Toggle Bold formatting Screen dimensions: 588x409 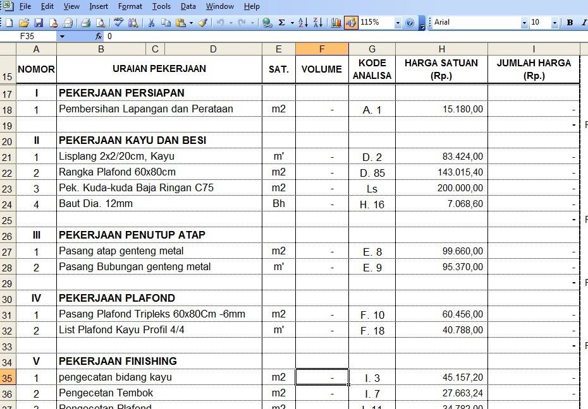click(570, 23)
